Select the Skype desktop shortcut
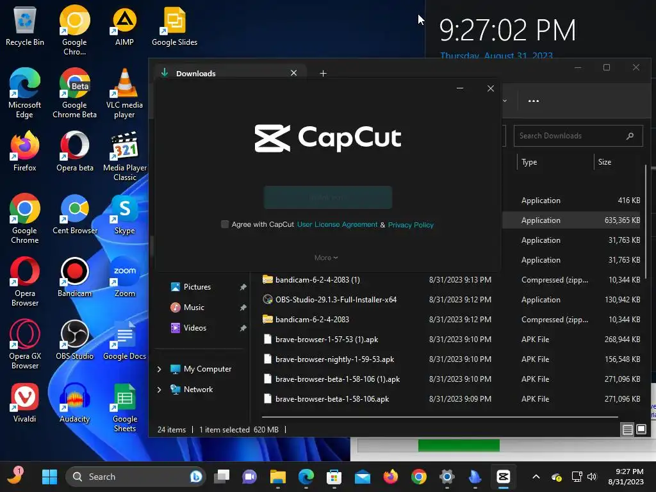Screen dimensions: 656x492 coord(124,214)
